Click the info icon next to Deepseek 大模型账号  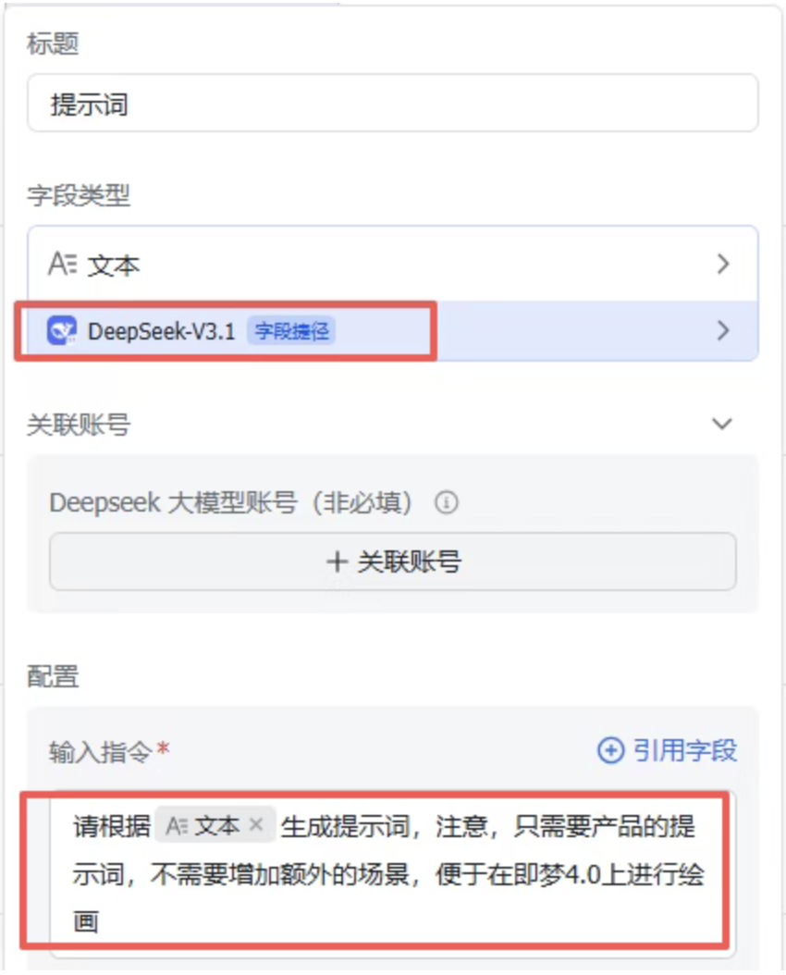[446, 501]
